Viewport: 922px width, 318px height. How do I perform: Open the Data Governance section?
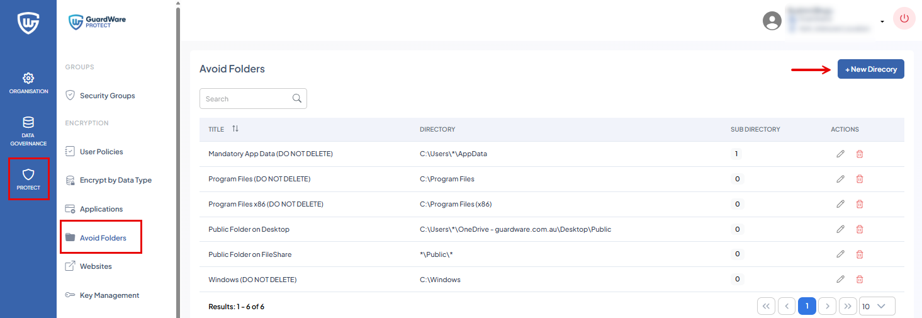click(x=28, y=132)
